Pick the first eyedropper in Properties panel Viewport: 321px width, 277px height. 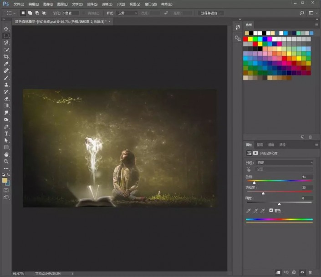click(x=249, y=211)
